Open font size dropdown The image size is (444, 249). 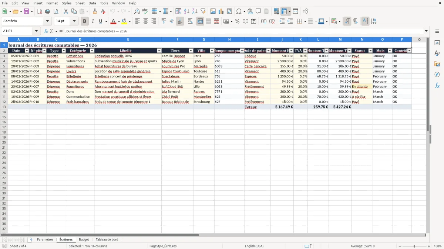pyautogui.click(x=74, y=21)
